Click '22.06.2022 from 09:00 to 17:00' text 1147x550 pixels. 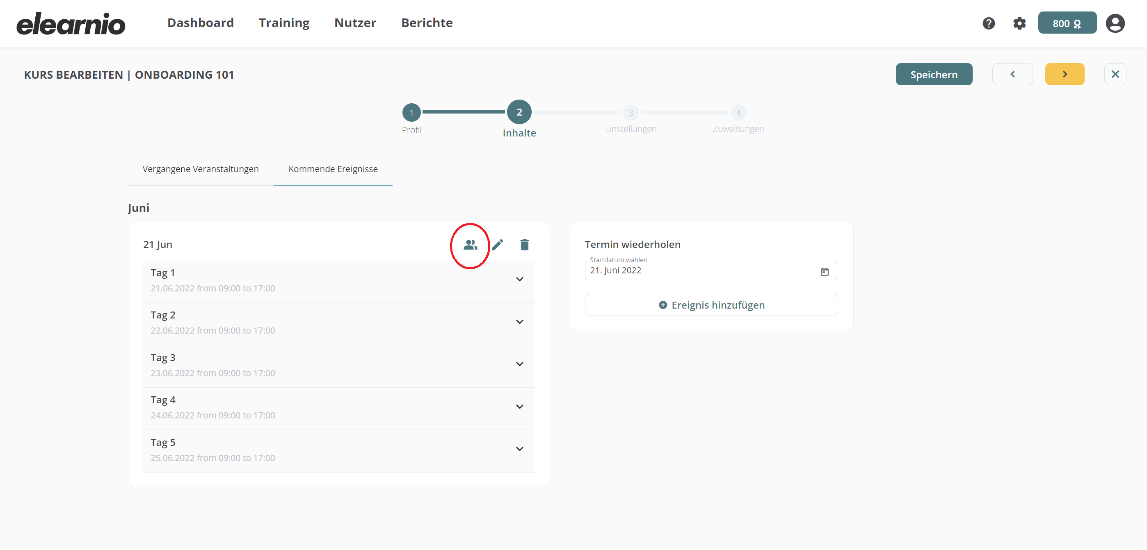[x=212, y=331]
